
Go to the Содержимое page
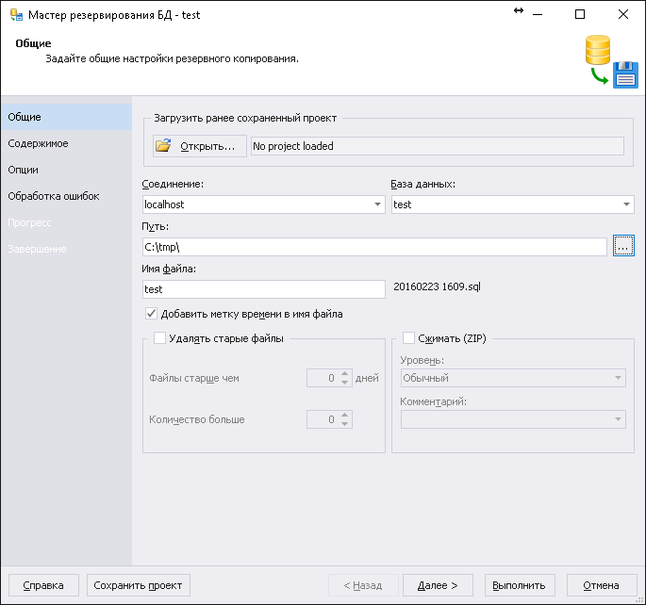coord(66,143)
